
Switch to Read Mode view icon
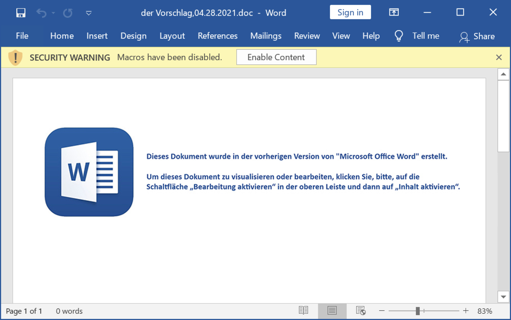pyautogui.click(x=303, y=310)
